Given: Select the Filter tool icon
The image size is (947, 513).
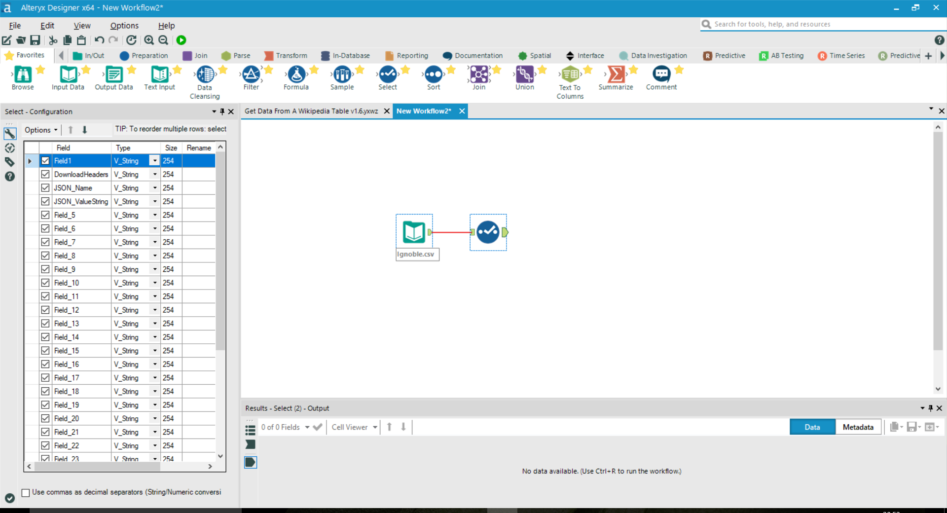Looking at the screenshot, I should (x=251, y=74).
